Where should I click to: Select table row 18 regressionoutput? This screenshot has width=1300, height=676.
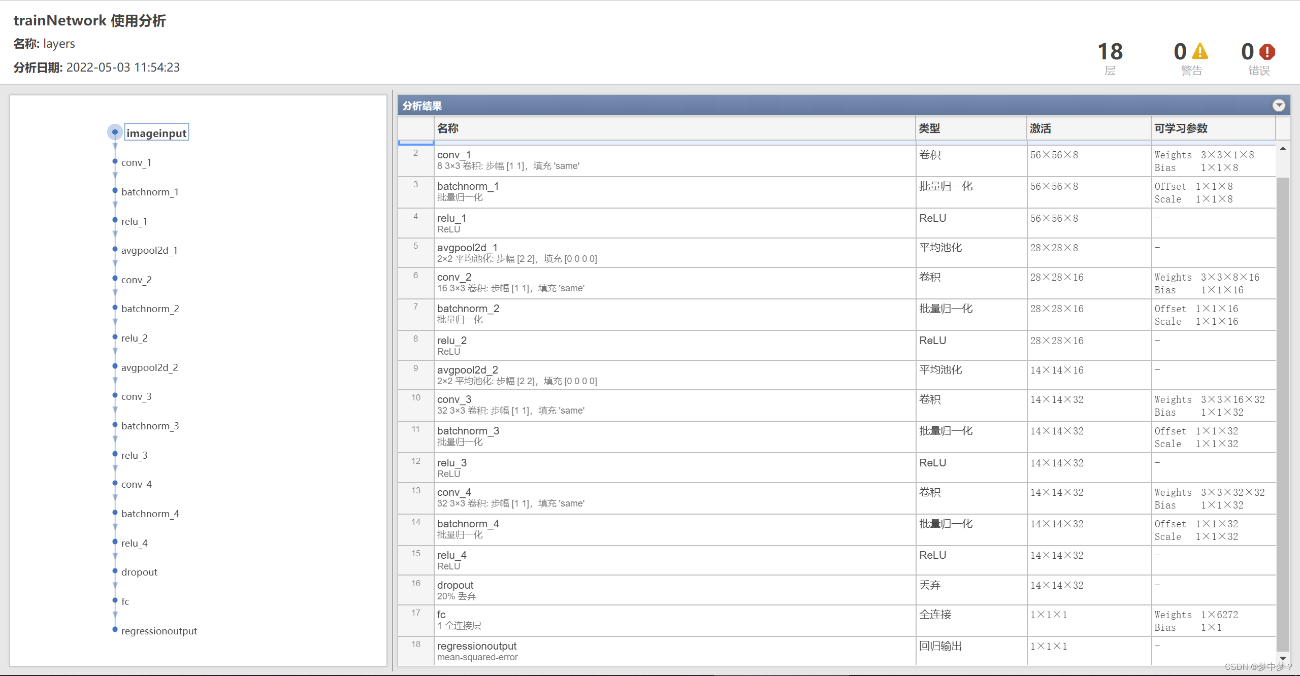tap(837, 651)
